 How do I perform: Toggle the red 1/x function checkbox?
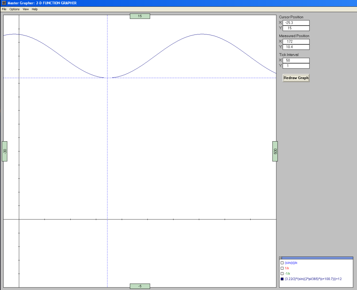click(282, 268)
